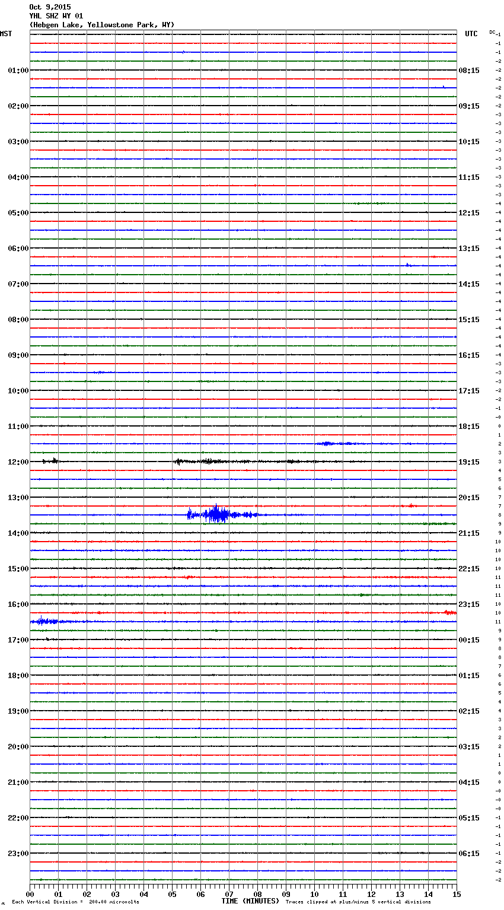Select the 01:00 MST row label
The image size is (504, 910).
[18, 71]
